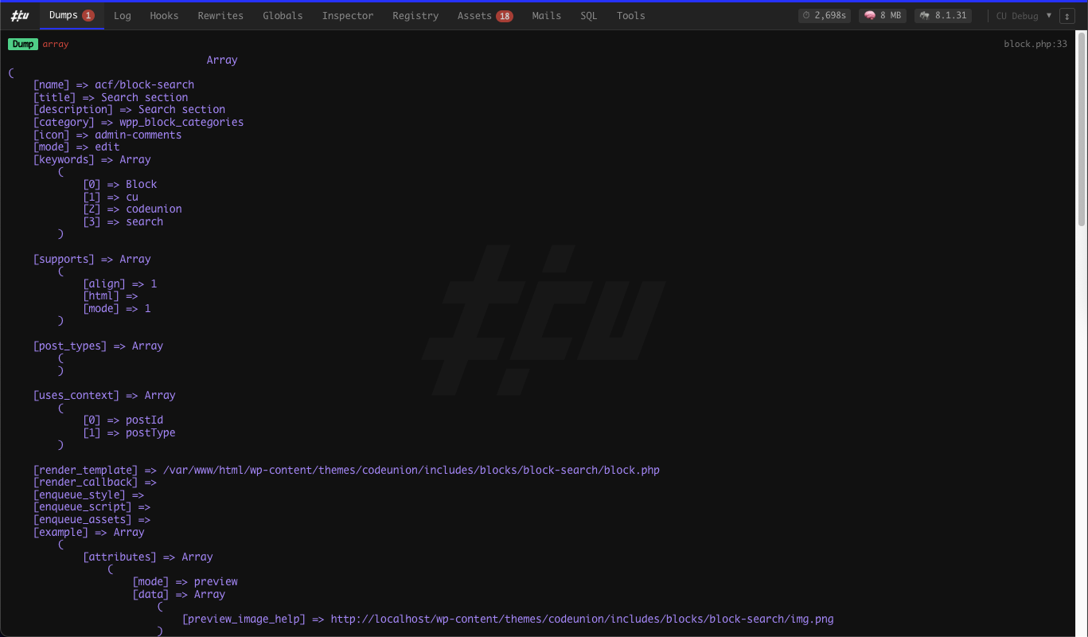Select the Tools tab

click(631, 16)
